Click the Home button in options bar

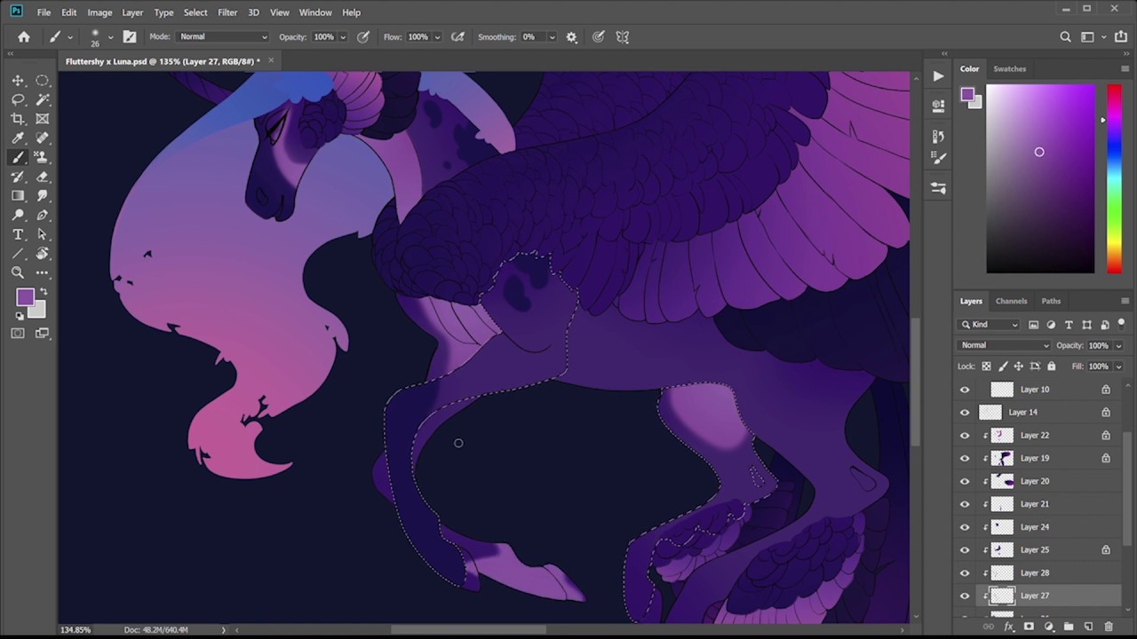coord(24,37)
